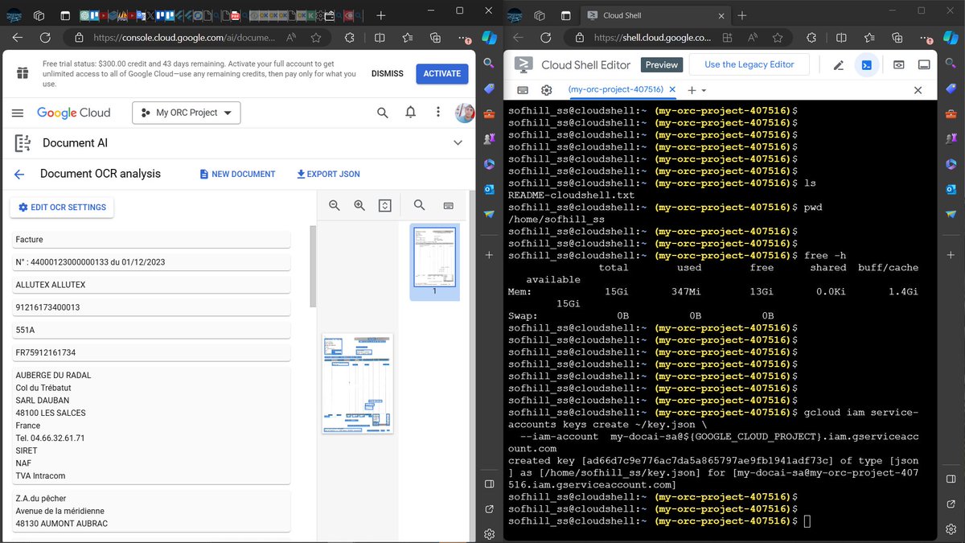This screenshot has height=543, width=965.
Task: Refresh the Google Cloud console page
Action: tap(45, 38)
